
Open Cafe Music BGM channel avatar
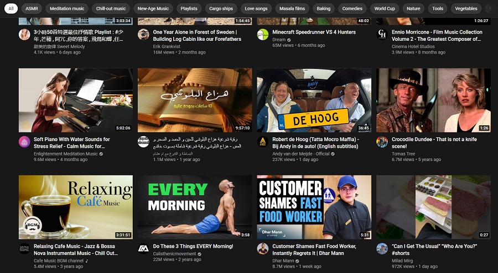pyautogui.click(x=24, y=249)
